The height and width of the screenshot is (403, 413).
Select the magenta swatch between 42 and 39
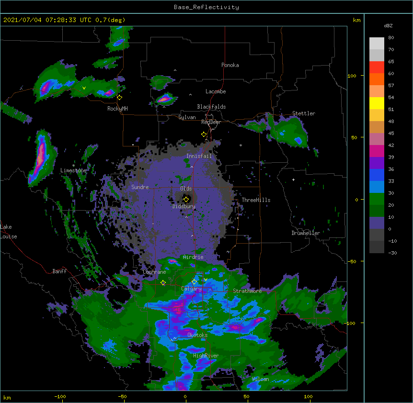[x=377, y=151]
